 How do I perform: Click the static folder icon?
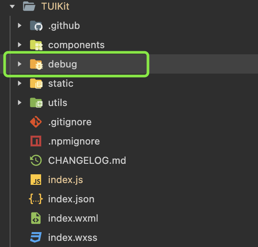36,84
